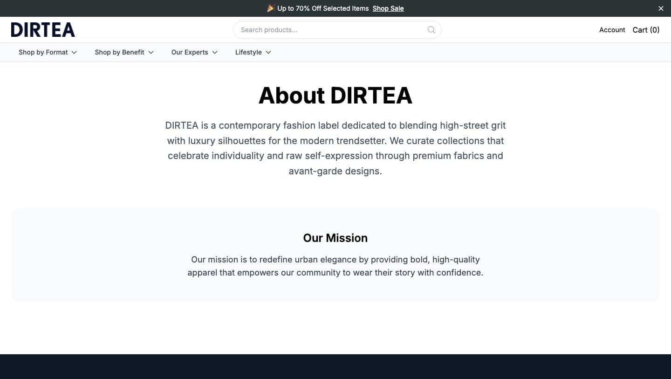Open the Lifestyle menu label
The image size is (671, 379).
[x=248, y=52]
